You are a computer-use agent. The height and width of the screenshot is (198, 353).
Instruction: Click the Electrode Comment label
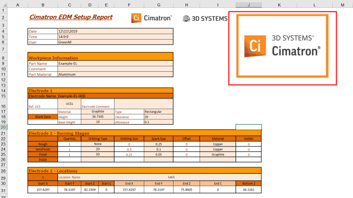(x=96, y=106)
